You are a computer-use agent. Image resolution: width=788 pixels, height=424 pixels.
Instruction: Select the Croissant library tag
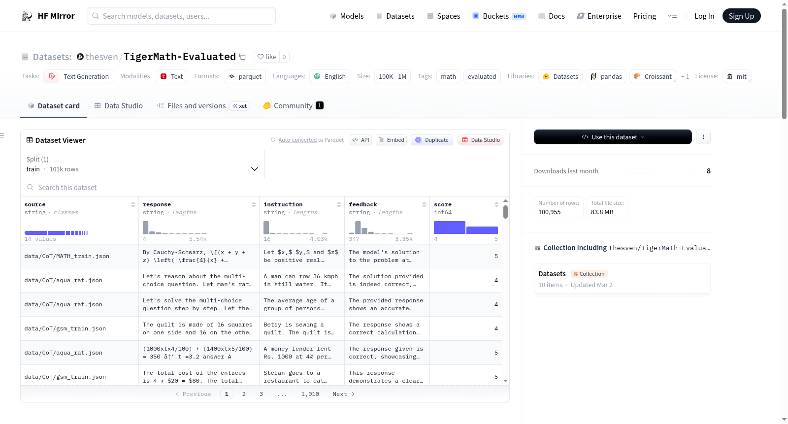653,76
